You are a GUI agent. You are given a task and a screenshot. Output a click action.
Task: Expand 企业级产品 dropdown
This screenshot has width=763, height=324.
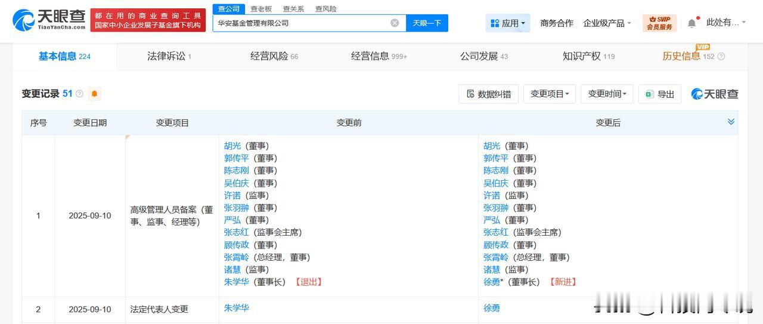click(607, 23)
